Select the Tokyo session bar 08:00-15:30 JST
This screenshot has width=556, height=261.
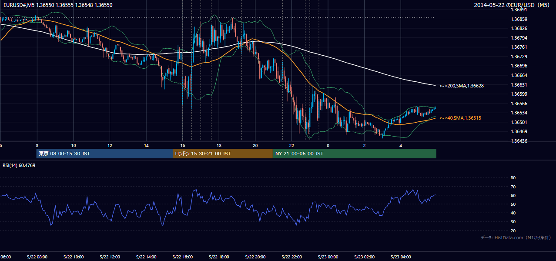click(x=104, y=154)
